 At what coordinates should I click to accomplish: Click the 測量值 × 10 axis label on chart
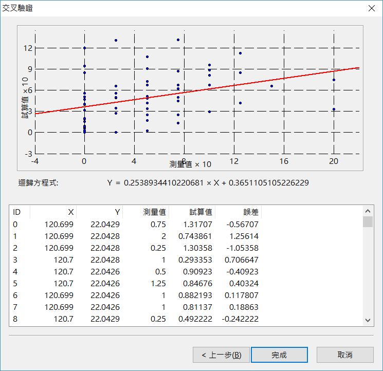tap(190, 164)
